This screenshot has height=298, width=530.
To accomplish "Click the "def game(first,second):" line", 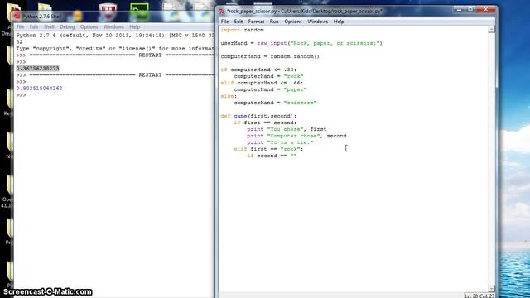I will (x=258, y=116).
